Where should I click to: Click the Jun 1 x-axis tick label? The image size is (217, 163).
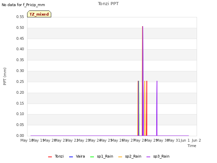click(x=185, y=140)
